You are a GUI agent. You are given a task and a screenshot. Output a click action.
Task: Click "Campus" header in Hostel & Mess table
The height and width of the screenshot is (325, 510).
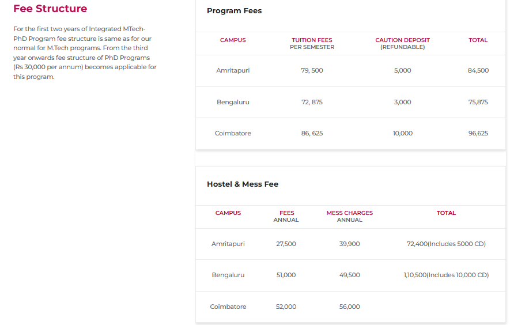point(228,213)
